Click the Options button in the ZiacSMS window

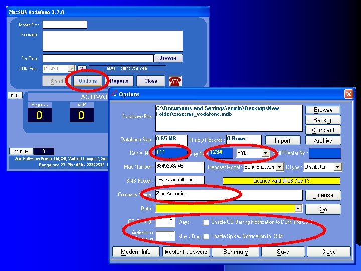(x=87, y=81)
